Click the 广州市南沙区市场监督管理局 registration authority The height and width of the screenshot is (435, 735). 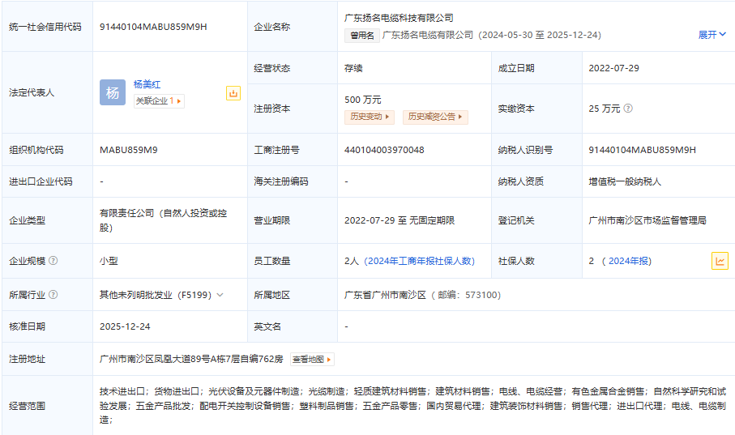pyautogui.click(x=647, y=220)
